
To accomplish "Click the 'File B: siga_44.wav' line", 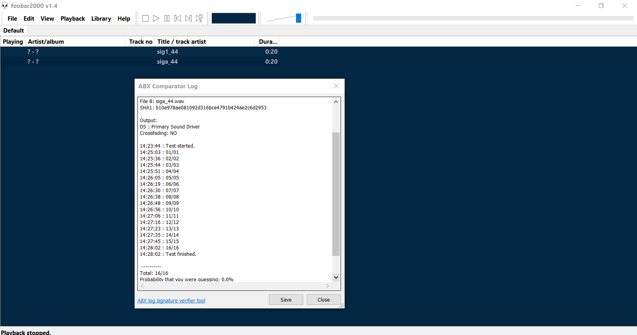I will click(x=162, y=101).
